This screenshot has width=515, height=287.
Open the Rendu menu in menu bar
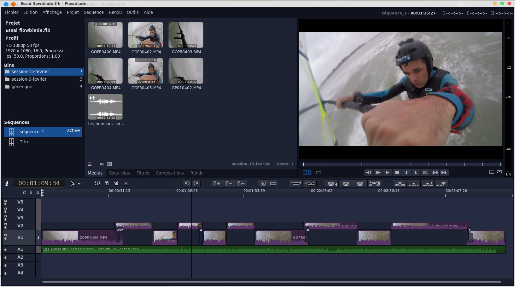tap(115, 12)
